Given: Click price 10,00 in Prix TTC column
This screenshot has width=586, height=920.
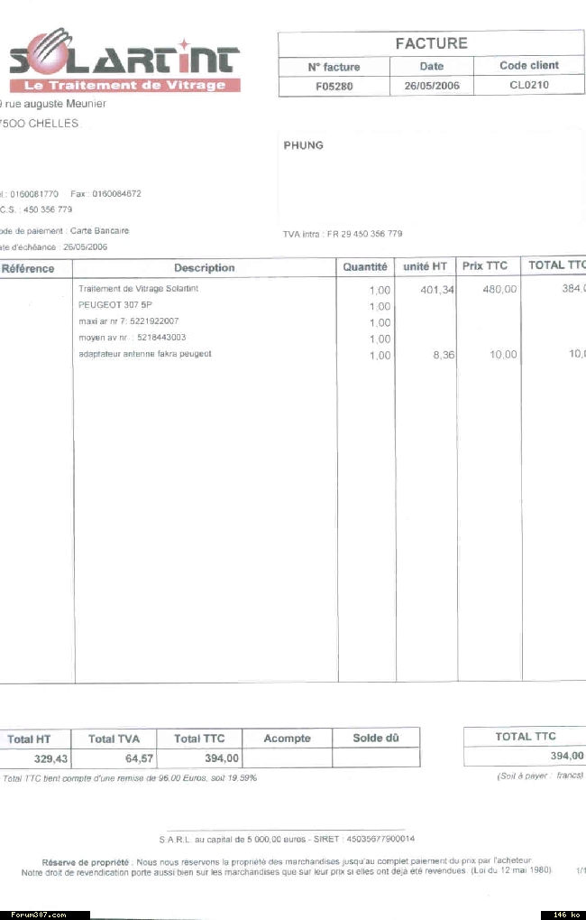Looking at the screenshot, I should click(x=503, y=355).
